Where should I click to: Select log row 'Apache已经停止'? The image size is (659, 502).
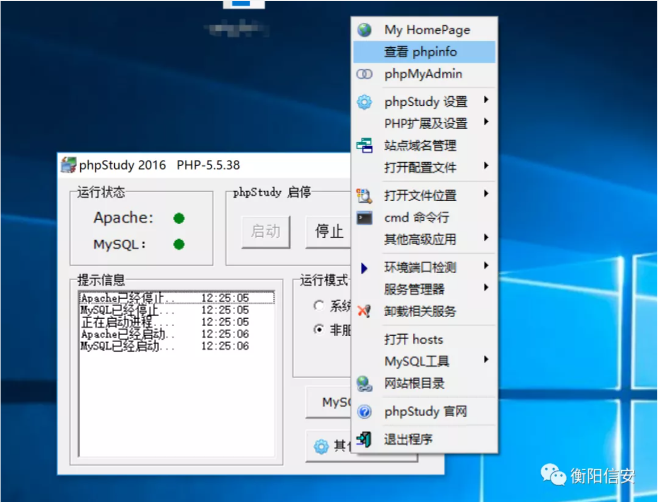coord(176,298)
